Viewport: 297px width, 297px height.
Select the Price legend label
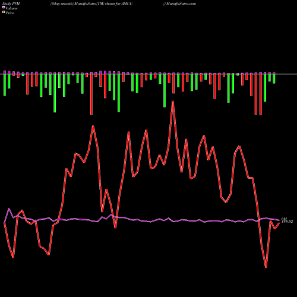10,13
